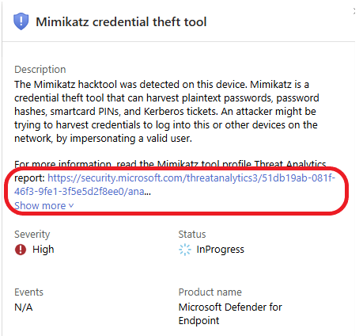Click the Events field label
The height and width of the screenshot is (336, 363).
[x=28, y=292]
